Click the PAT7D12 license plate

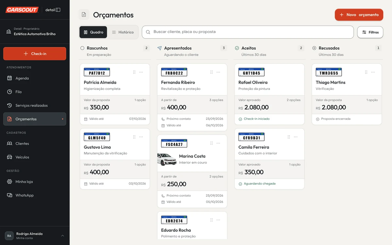(x=97, y=72)
